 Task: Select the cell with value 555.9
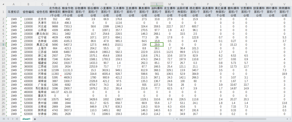[55, 23]
